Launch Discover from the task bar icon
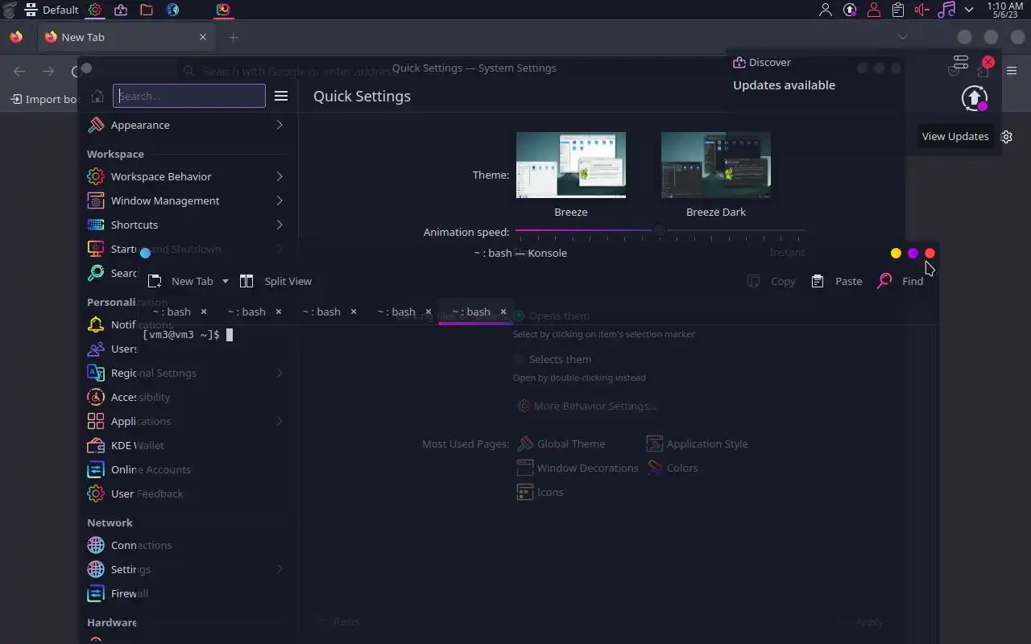The width and height of the screenshot is (1031, 644). [x=121, y=10]
